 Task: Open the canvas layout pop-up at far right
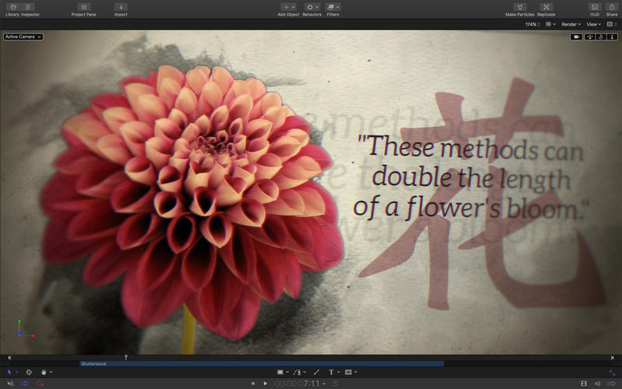[x=612, y=24]
